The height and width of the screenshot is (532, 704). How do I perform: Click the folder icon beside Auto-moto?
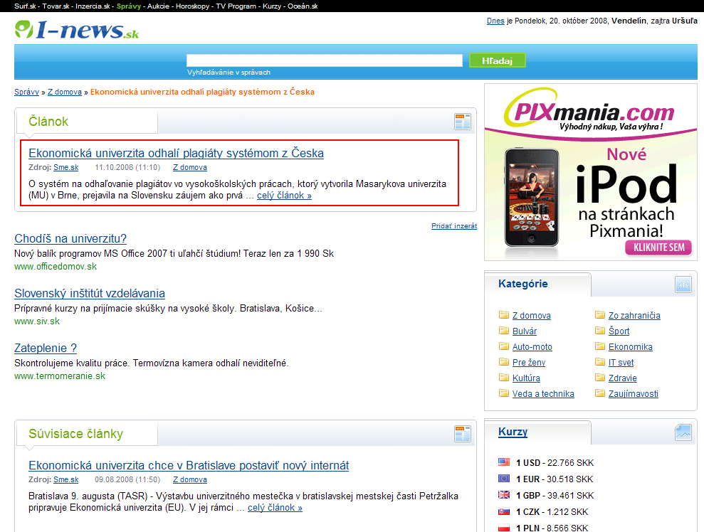pyautogui.click(x=504, y=346)
